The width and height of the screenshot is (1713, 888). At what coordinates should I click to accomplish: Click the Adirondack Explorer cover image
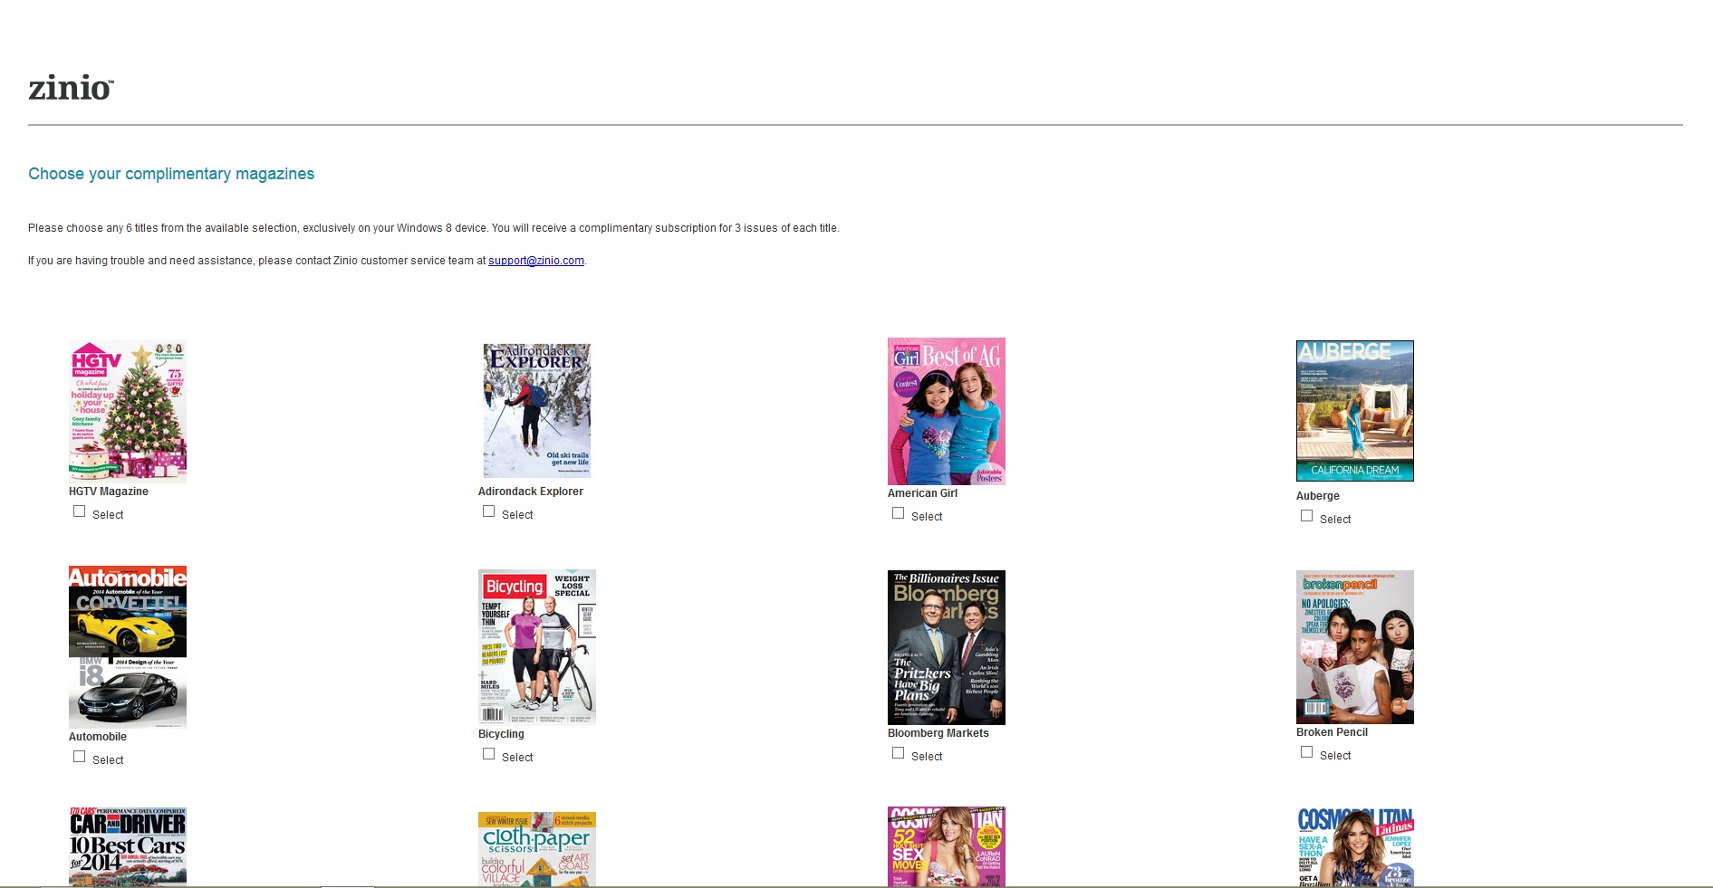tap(537, 411)
